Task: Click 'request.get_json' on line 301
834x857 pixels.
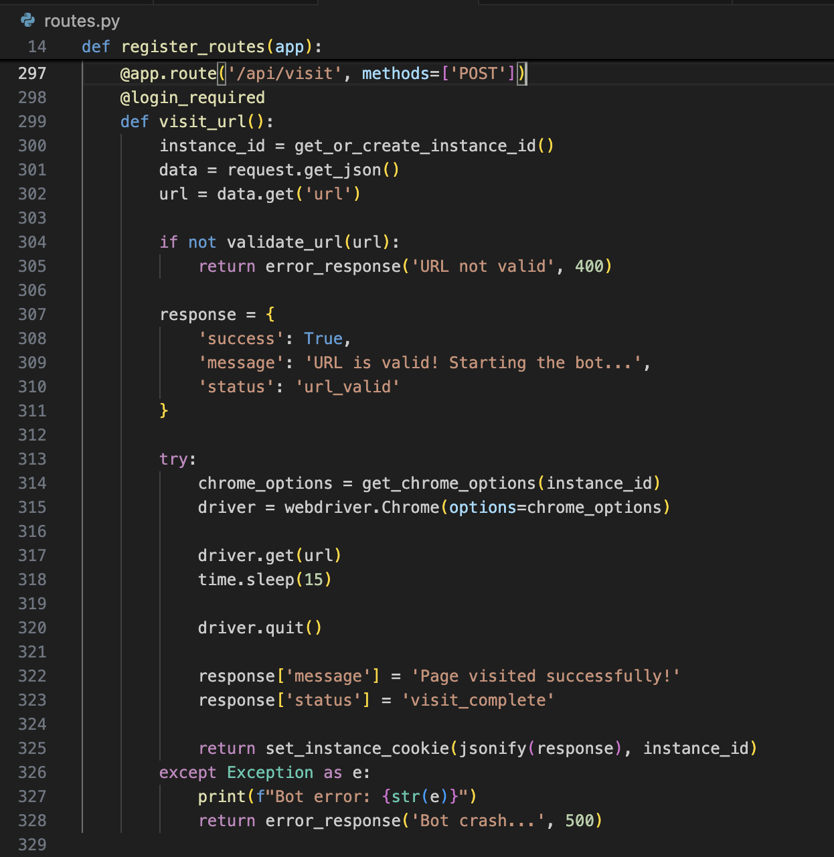Action: 305,170
